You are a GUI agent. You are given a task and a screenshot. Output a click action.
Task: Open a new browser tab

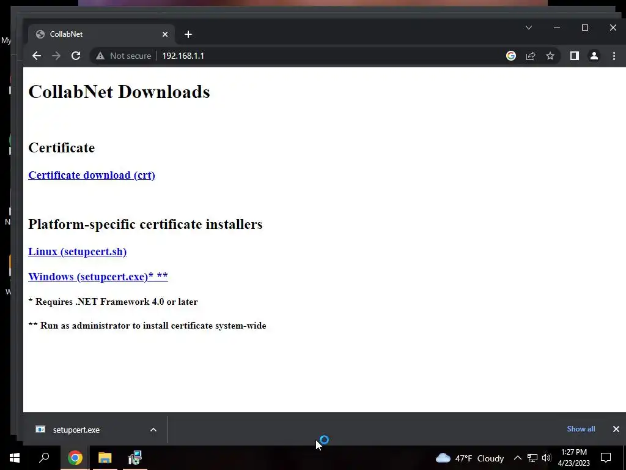188,34
